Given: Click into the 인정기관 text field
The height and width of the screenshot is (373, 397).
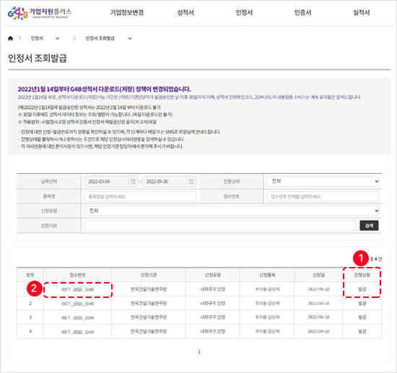Looking at the screenshot, I should tap(220, 226).
